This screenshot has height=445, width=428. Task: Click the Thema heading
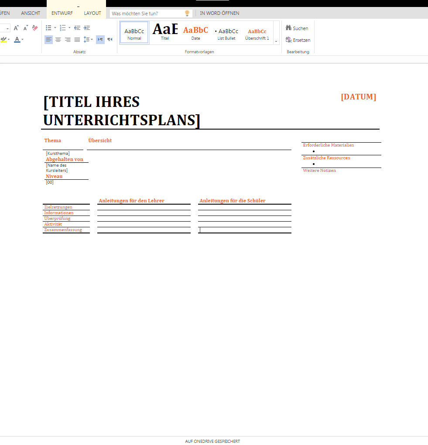pos(52,140)
